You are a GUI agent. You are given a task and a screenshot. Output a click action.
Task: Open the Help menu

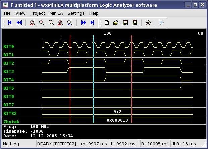click(x=94, y=13)
